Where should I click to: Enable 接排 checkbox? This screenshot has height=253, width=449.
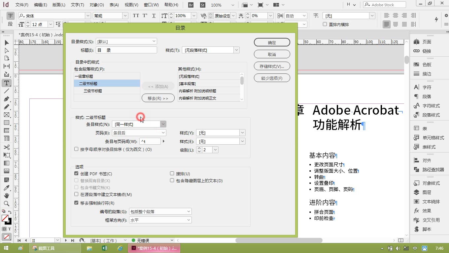(x=172, y=174)
